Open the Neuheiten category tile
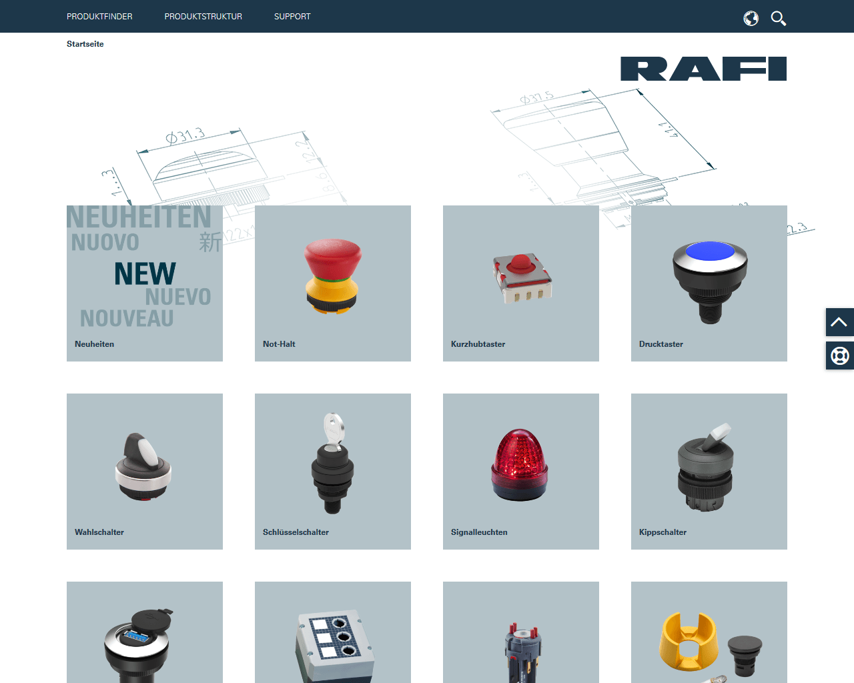854x683 pixels. [144, 283]
